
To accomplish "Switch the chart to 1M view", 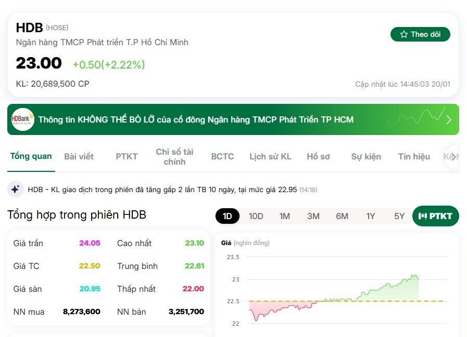I will click(284, 216).
